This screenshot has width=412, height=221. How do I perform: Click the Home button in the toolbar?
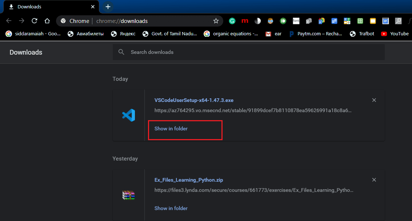click(47, 21)
